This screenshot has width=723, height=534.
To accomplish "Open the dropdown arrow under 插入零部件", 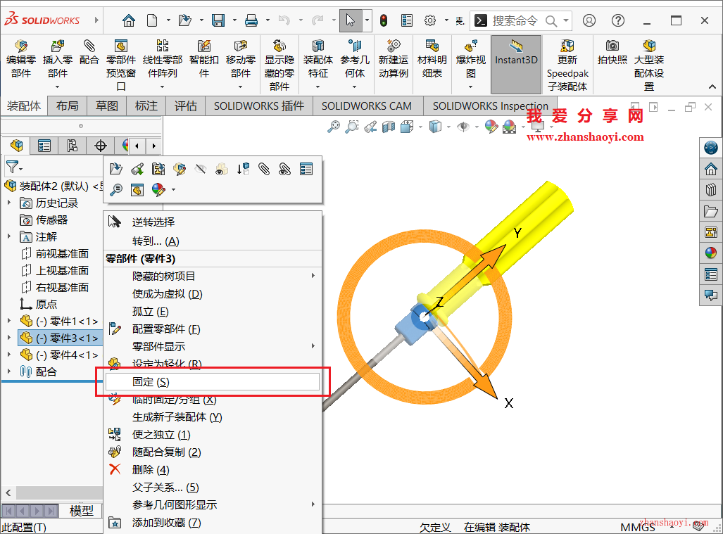I will (x=57, y=87).
